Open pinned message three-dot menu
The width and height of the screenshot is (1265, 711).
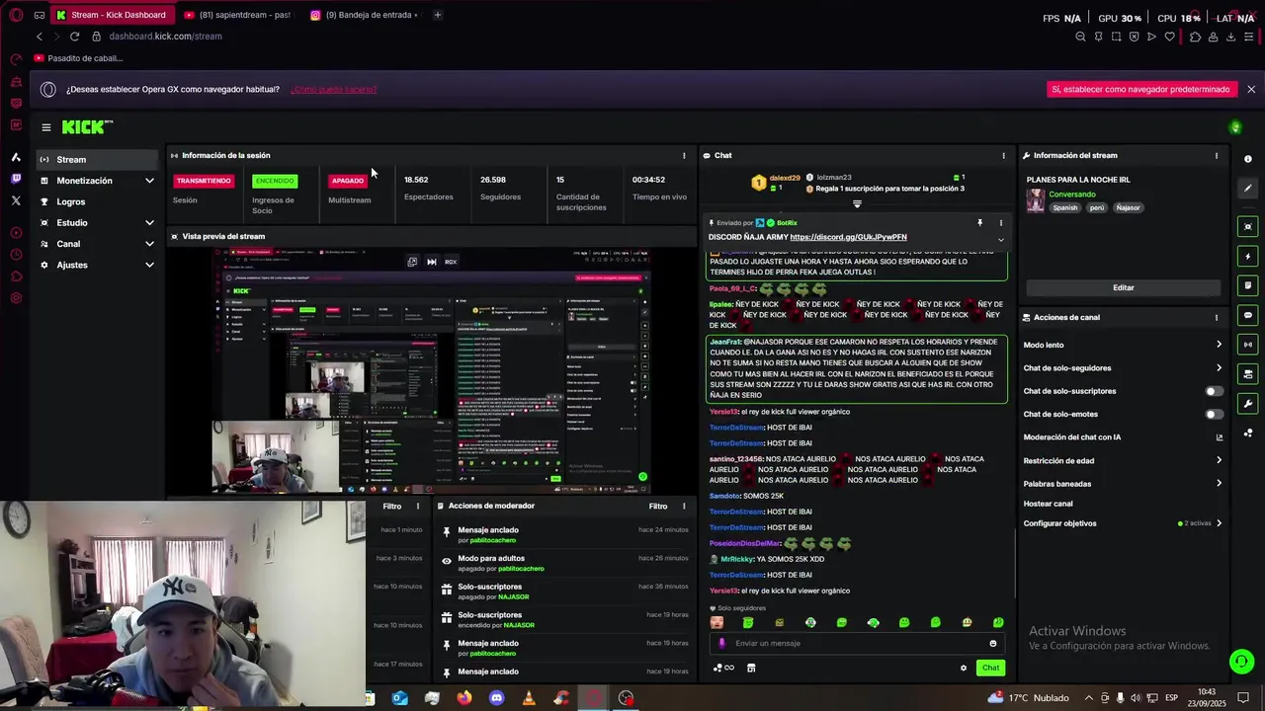(x=1000, y=223)
